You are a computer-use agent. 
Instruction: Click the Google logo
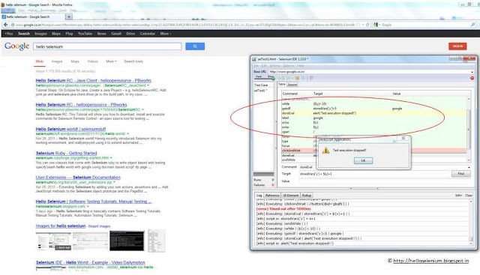click(16, 46)
